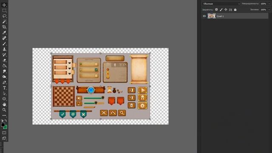Open the opacity slider dropdown arrow
Image resolution: width=272 pixels, height=153 pixels.
[x=269, y=4]
